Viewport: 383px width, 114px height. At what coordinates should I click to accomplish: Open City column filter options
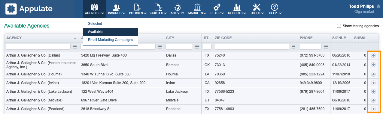tap(197, 47)
